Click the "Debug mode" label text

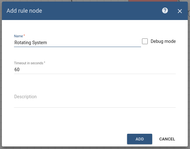click(x=163, y=41)
